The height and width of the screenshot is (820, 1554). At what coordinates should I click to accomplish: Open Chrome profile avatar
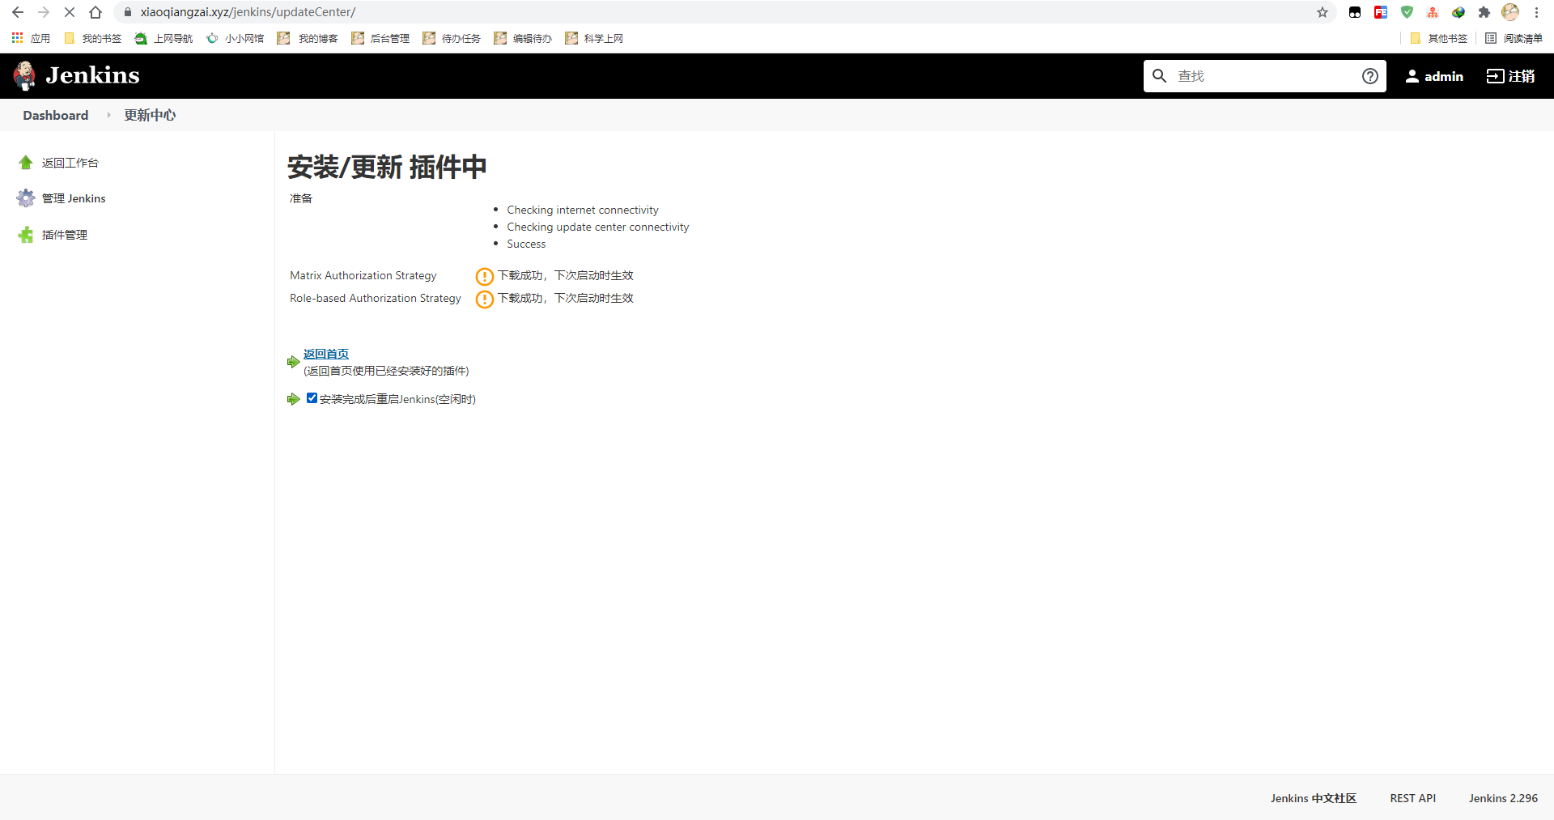tap(1510, 12)
